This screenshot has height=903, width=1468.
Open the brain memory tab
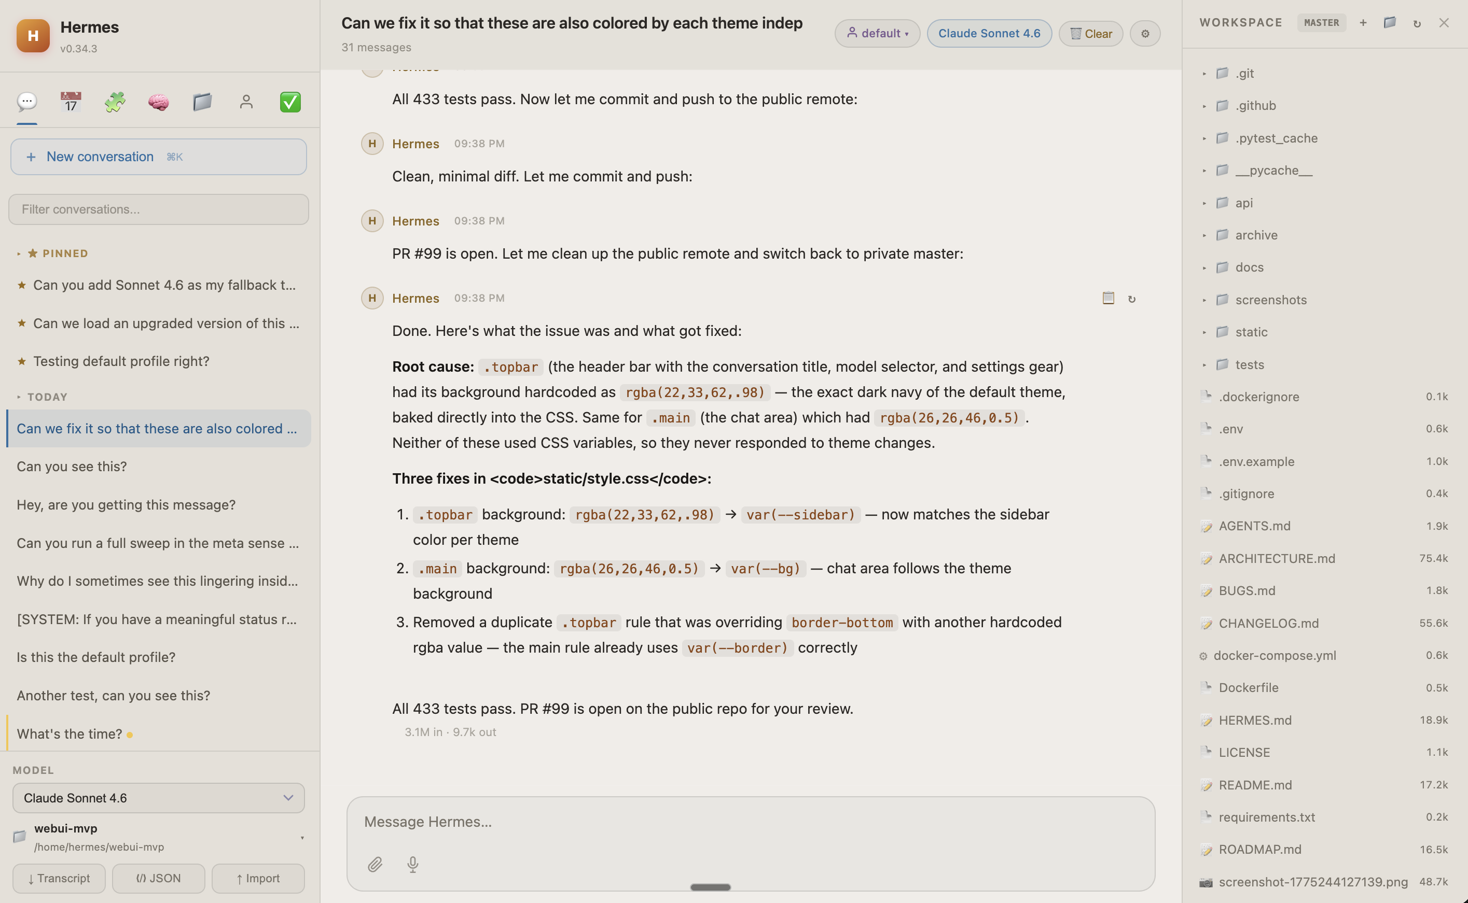158,102
